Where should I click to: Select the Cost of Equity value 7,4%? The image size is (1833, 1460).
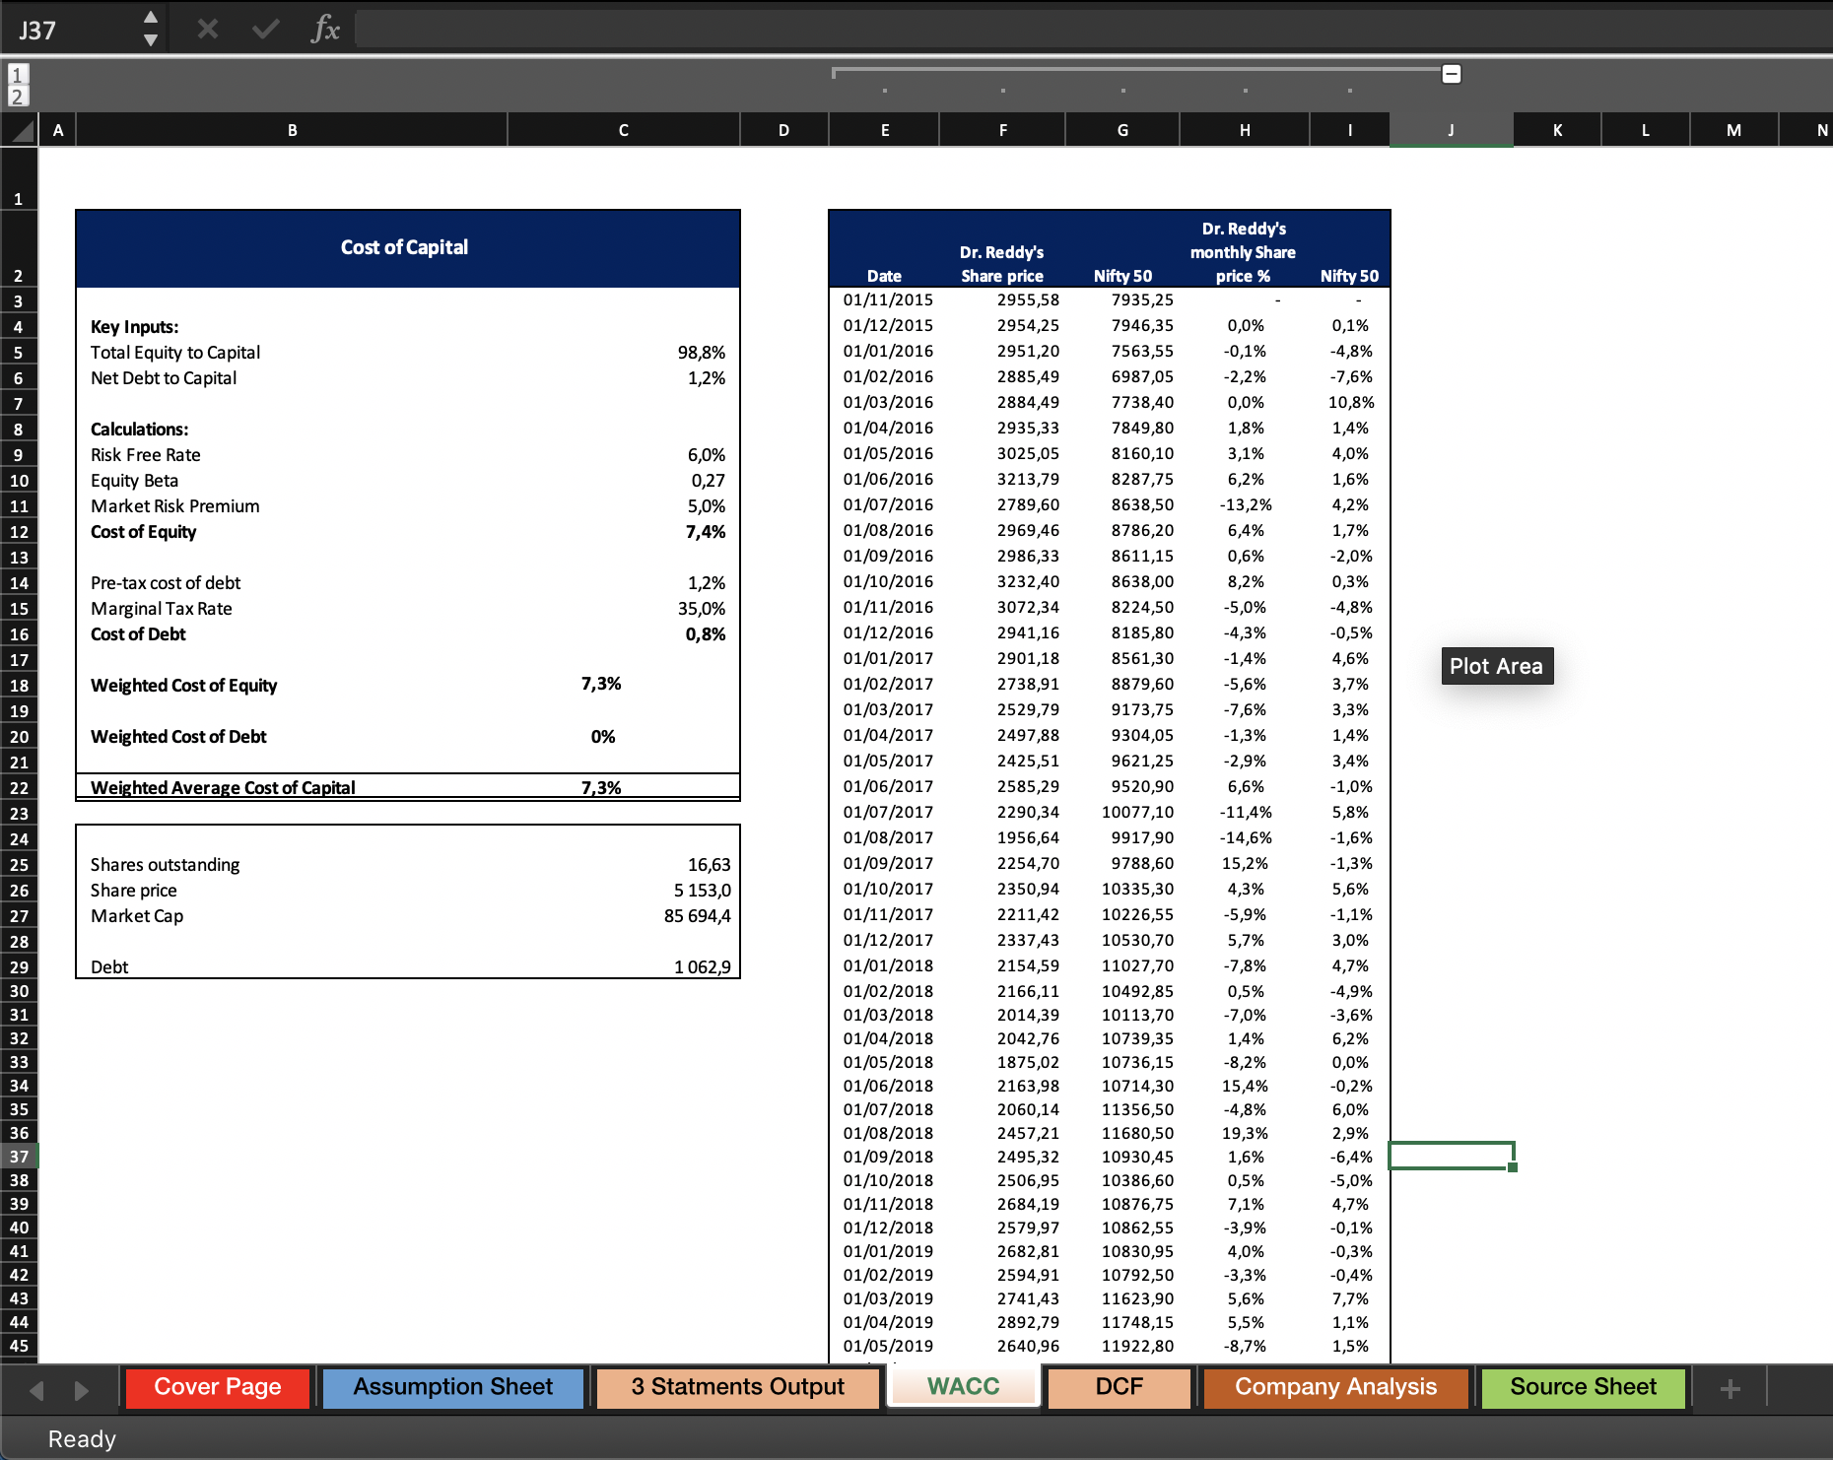point(705,532)
